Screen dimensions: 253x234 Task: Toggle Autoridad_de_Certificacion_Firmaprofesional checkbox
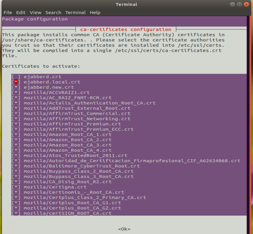point(16,161)
